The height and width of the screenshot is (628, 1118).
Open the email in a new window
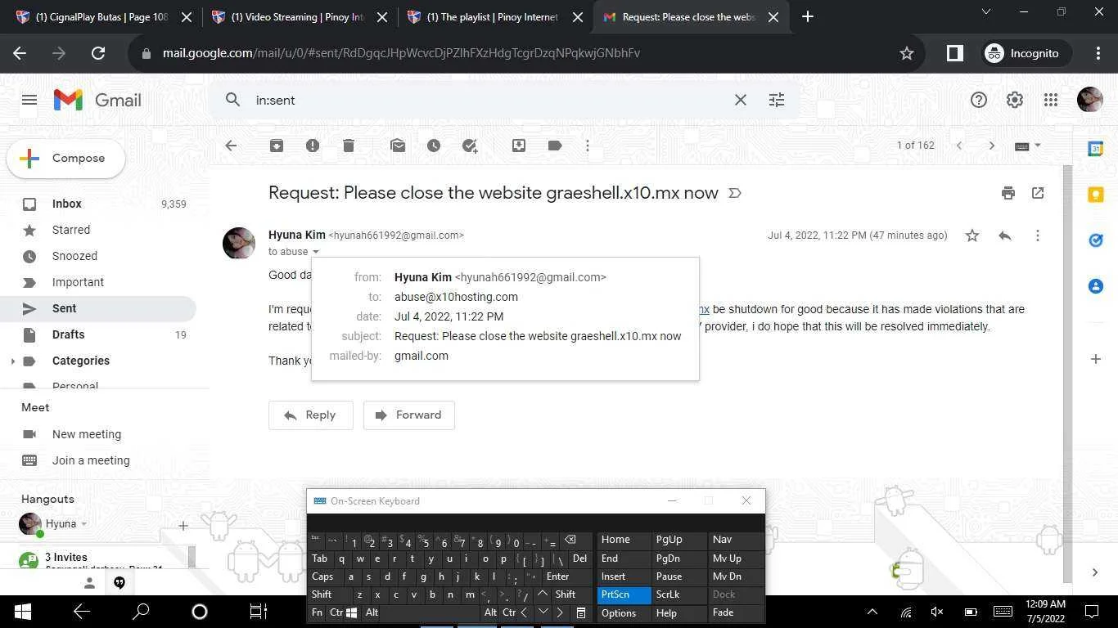click(x=1038, y=193)
